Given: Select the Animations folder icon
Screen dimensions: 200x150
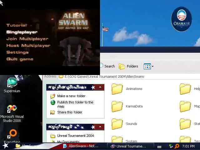Looking at the screenshot, I should [117, 89].
